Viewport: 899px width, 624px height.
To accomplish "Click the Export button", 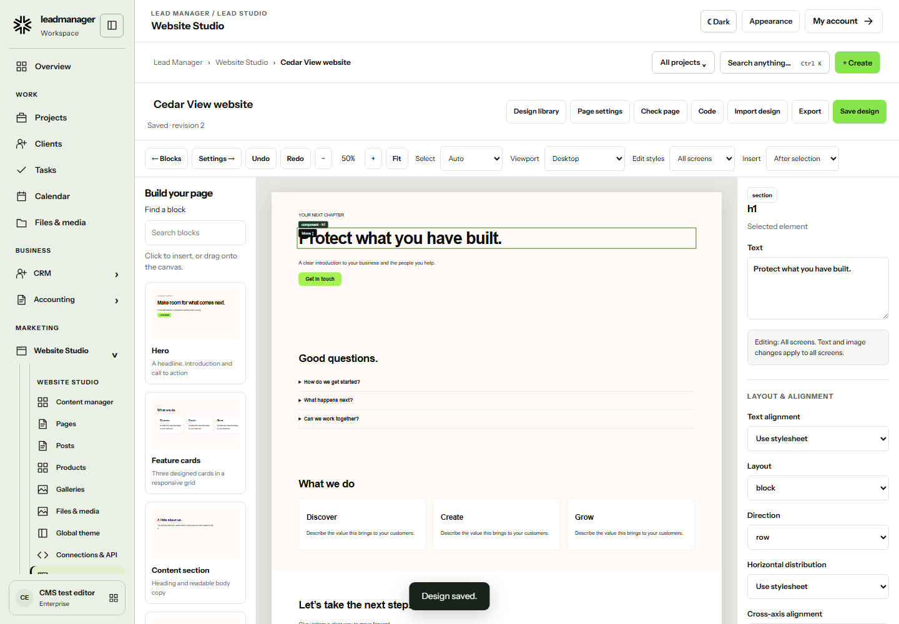I will [x=810, y=112].
